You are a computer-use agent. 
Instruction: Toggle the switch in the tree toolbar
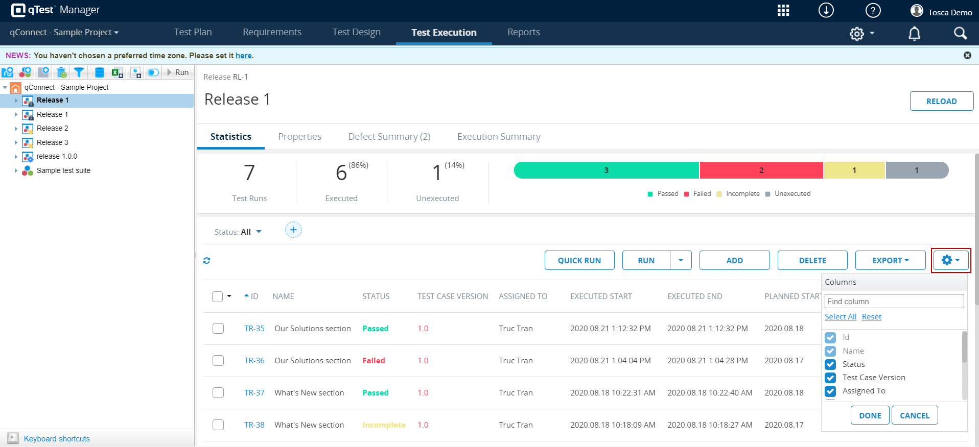click(x=153, y=72)
